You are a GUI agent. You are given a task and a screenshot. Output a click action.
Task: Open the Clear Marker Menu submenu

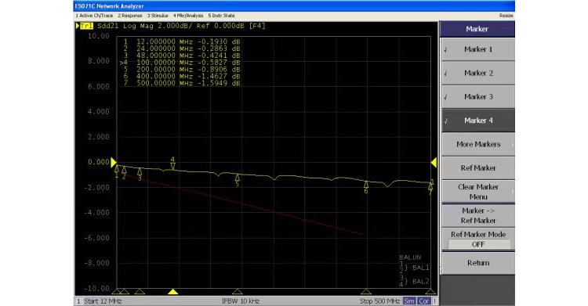(478, 192)
